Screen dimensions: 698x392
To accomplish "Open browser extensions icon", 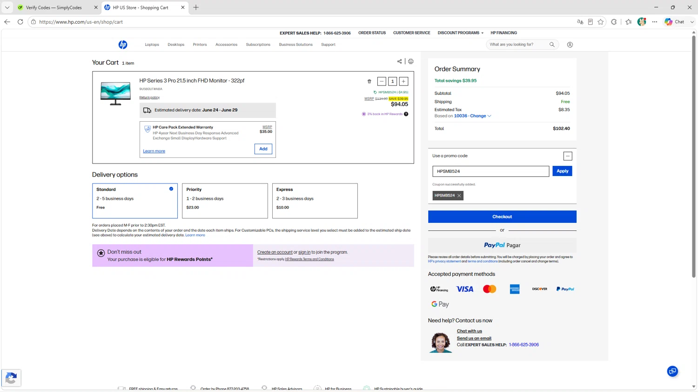I will (x=614, y=22).
